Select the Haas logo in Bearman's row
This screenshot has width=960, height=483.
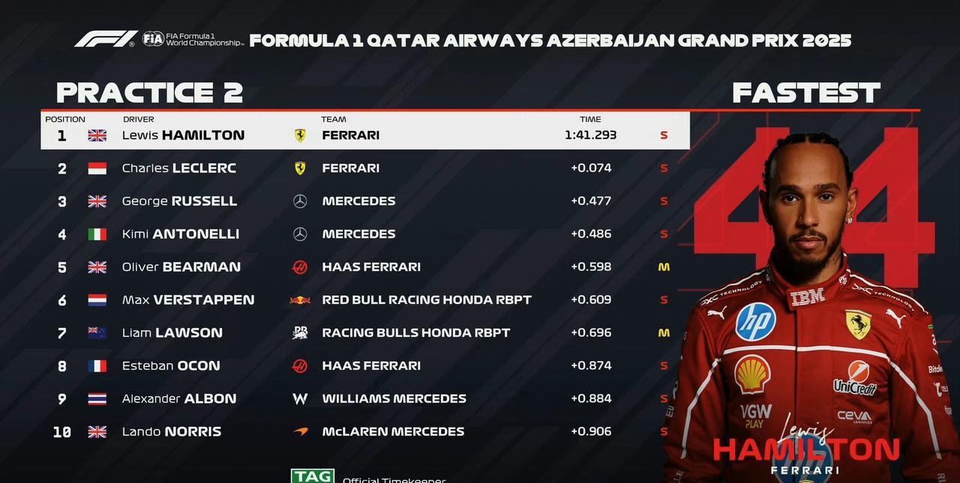(300, 267)
